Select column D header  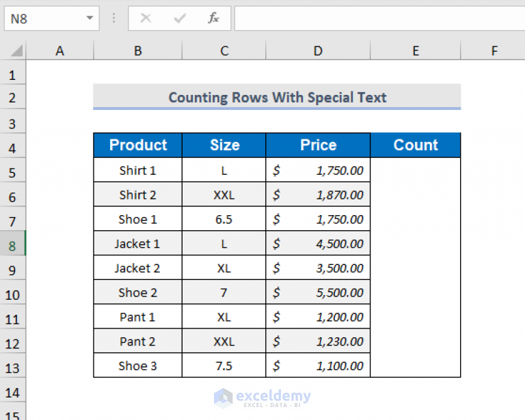tap(318, 51)
